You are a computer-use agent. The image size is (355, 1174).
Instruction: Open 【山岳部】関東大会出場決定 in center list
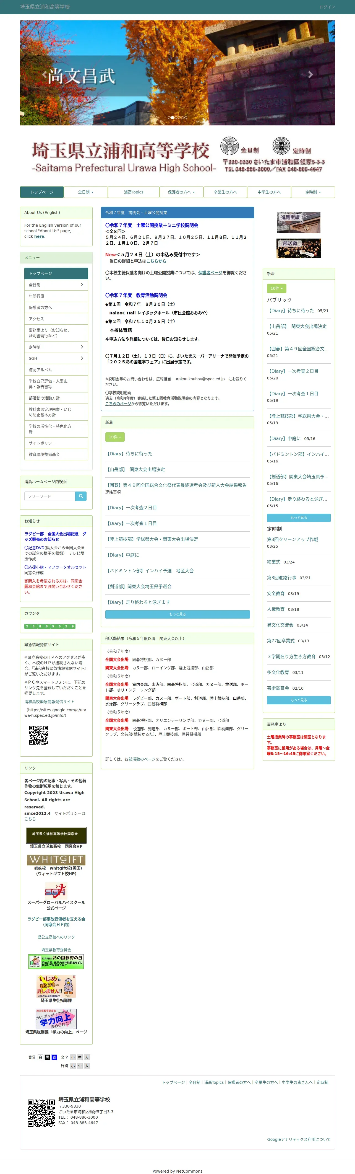point(136,469)
